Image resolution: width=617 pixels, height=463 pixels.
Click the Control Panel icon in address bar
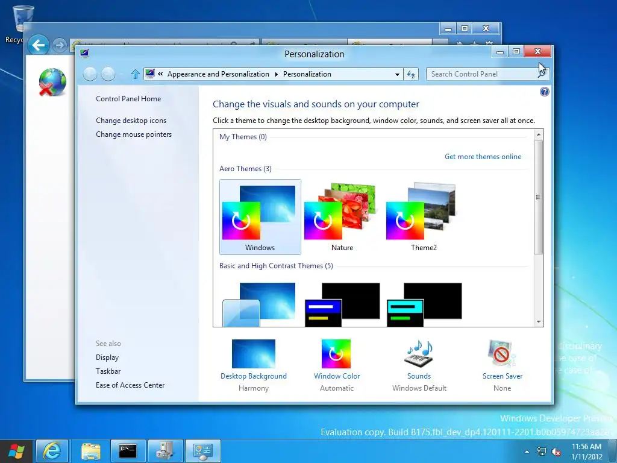150,74
